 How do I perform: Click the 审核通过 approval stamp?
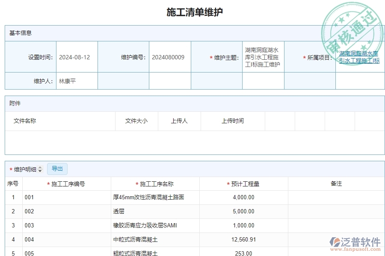tap(352, 23)
